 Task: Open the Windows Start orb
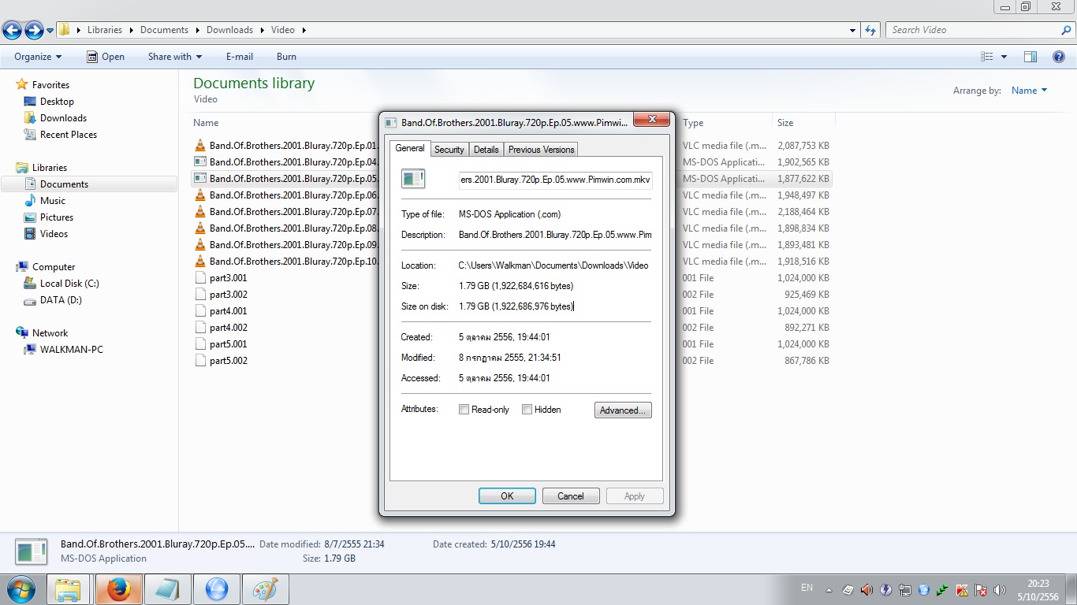20,589
